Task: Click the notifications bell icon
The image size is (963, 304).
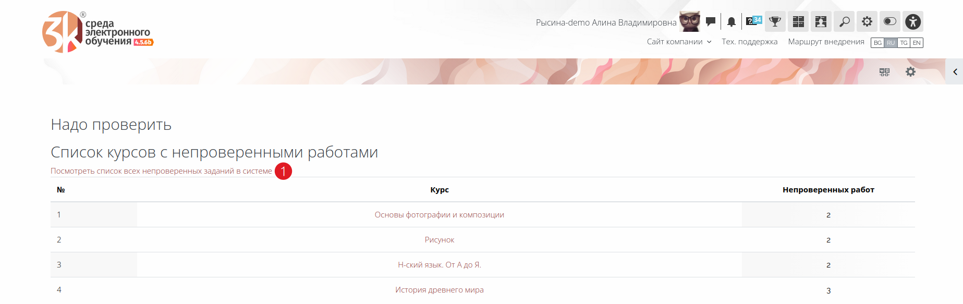Action: (x=732, y=22)
